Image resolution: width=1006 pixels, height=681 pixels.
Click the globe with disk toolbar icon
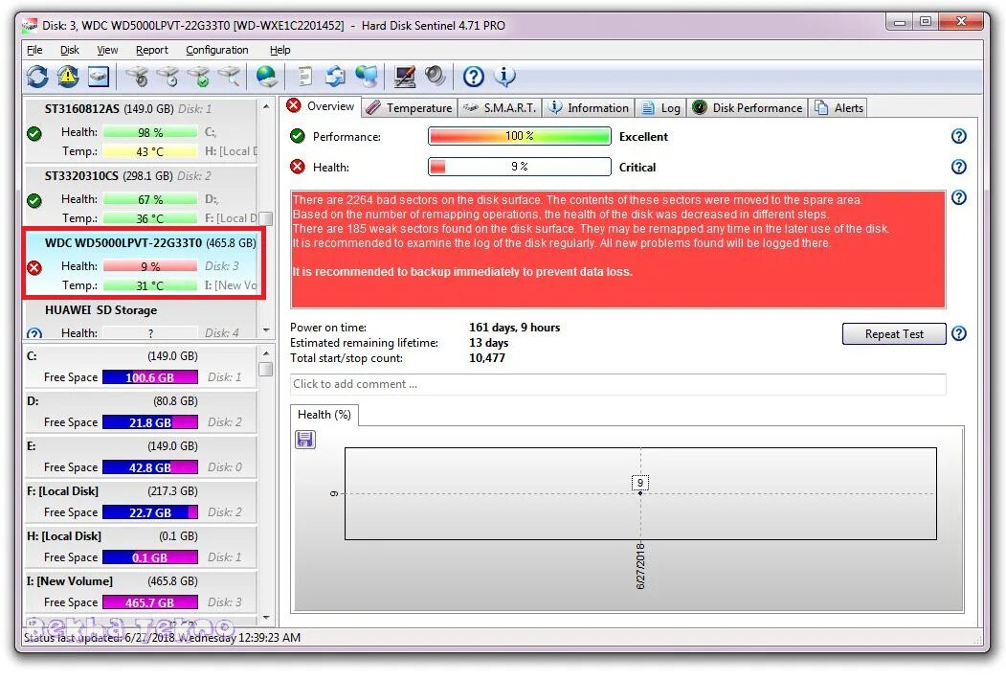pos(266,77)
